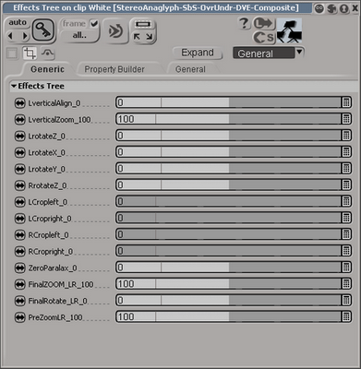Image resolution: width=361 pixels, height=369 pixels.
Task: Open the General dropdown list
Action: pos(269,54)
